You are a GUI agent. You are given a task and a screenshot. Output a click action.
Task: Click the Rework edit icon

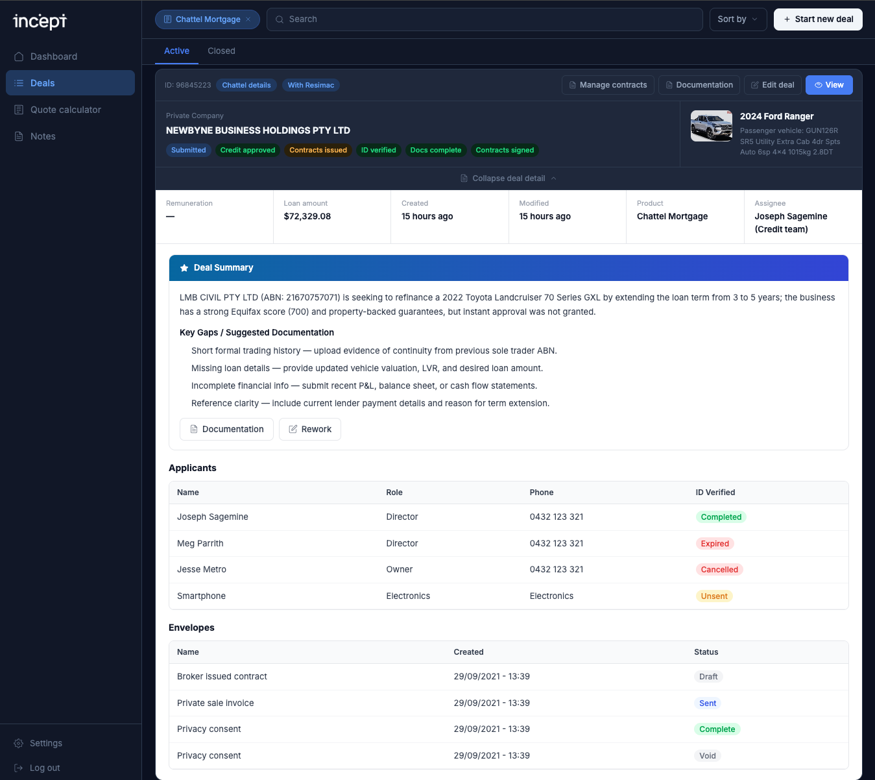point(293,429)
